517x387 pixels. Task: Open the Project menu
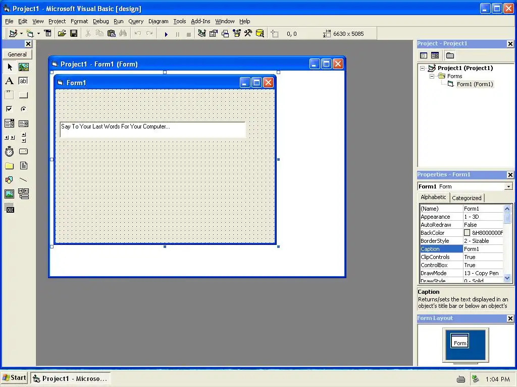click(x=57, y=21)
